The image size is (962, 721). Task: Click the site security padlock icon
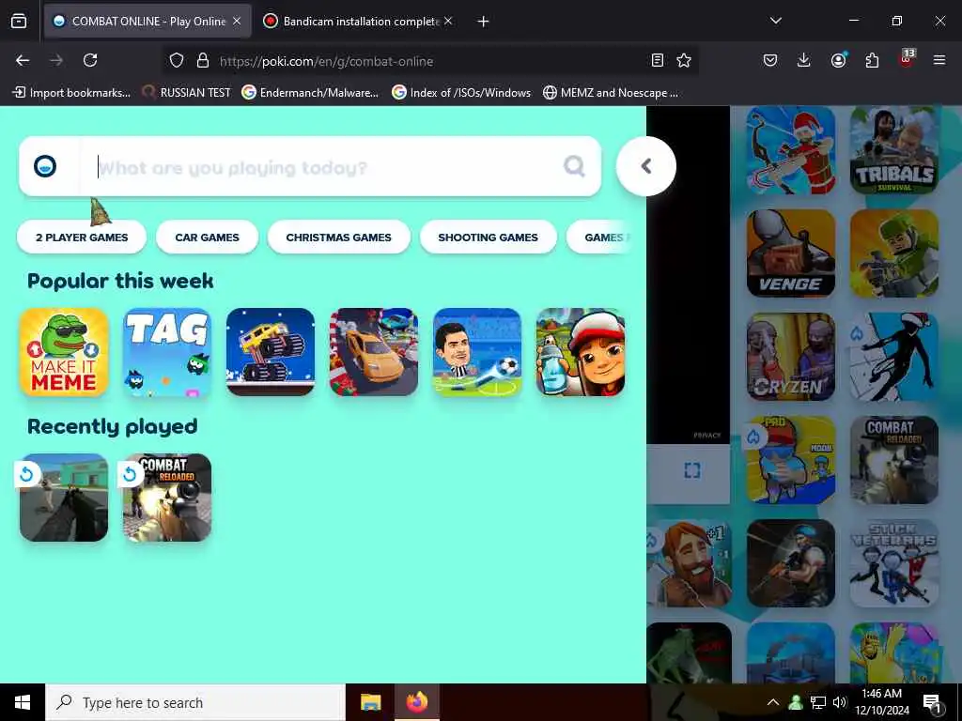tap(203, 61)
